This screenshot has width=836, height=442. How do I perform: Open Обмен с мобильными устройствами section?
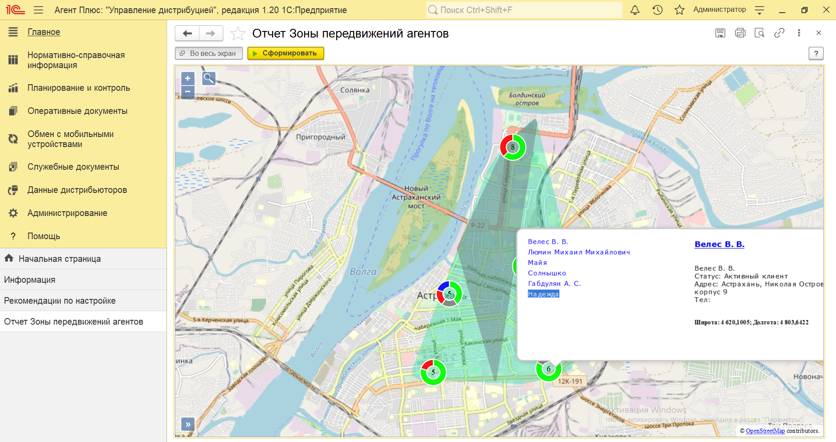(x=70, y=139)
